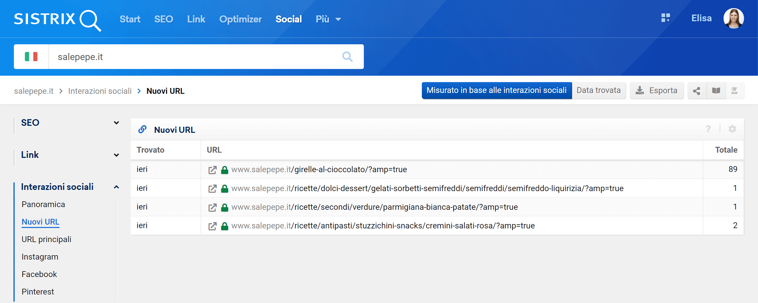Open Instagram in the sidebar
Image resolution: width=758 pixels, height=303 pixels.
pyautogui.click(x=40, y=257)
